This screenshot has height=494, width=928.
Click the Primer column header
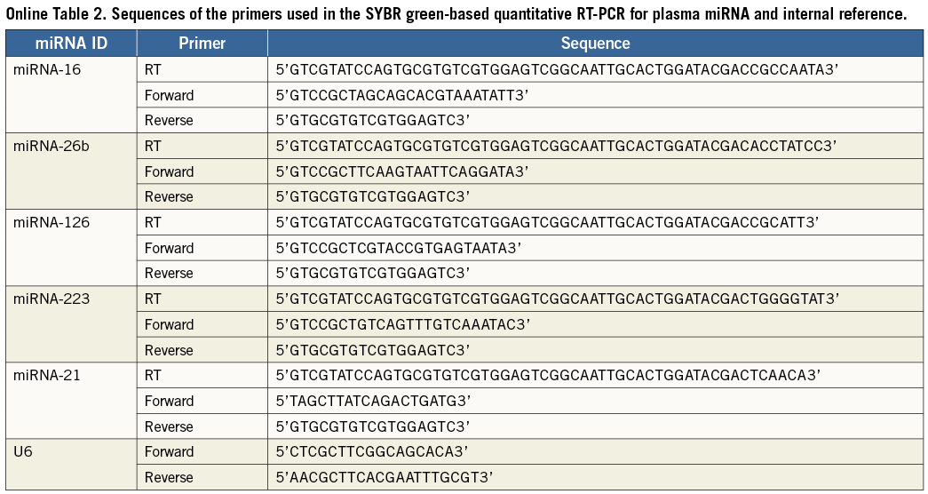[202, 44]
